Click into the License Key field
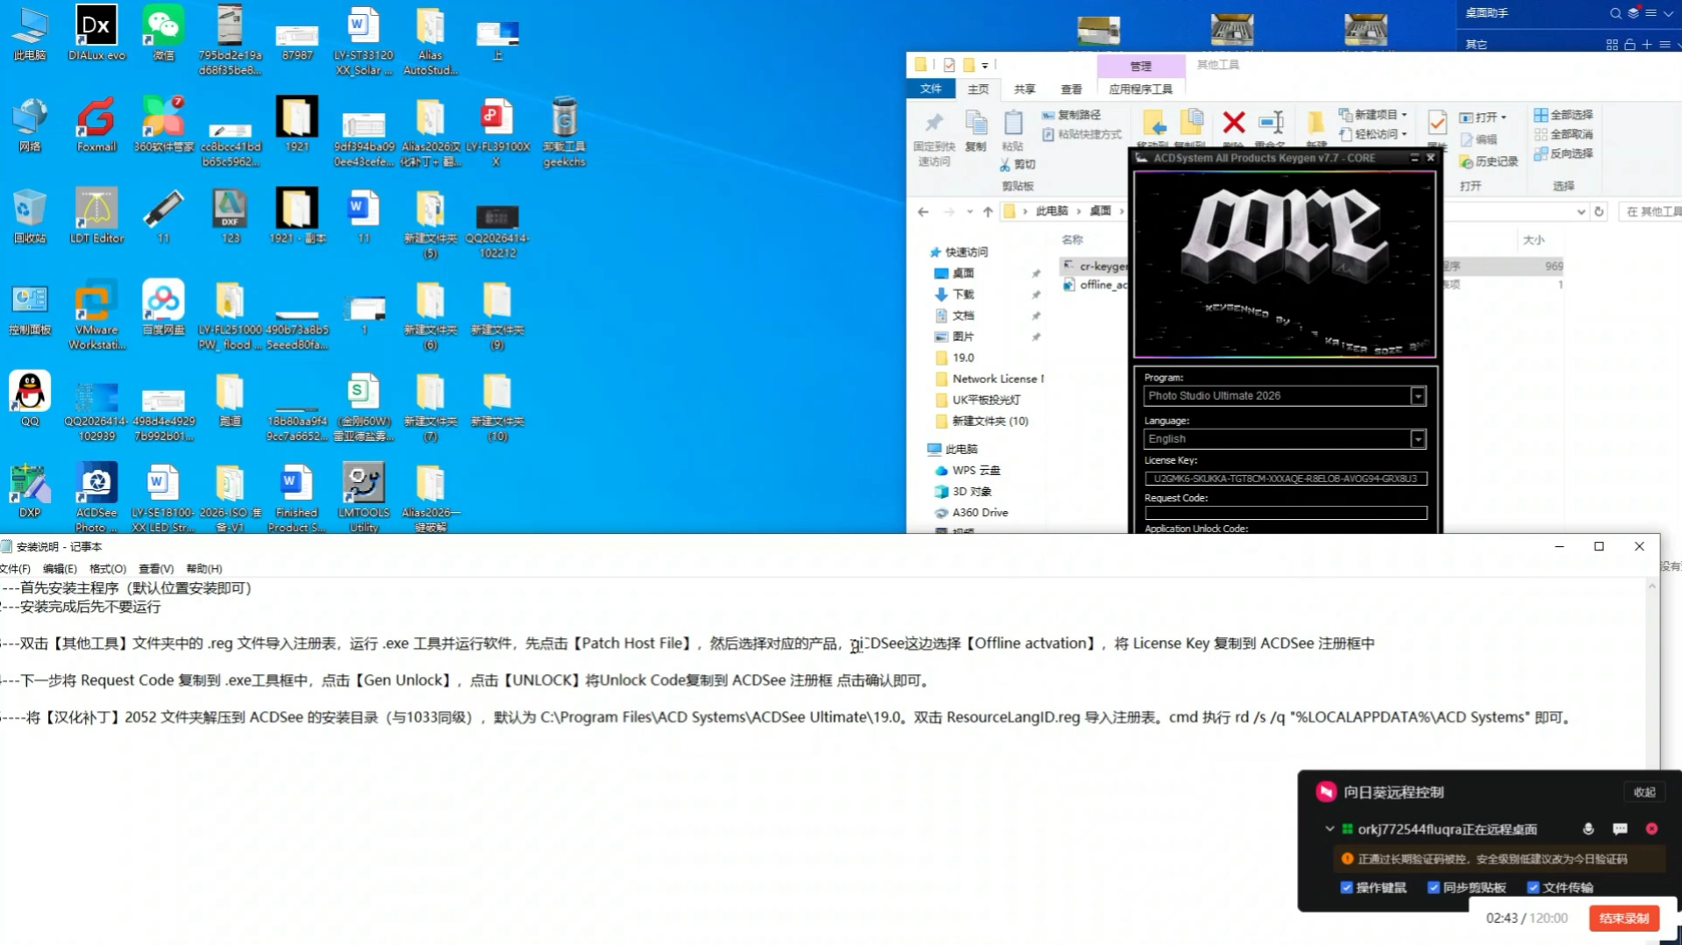The image size is (1682, 945). pyautogui.click(x=1286, y=479)
